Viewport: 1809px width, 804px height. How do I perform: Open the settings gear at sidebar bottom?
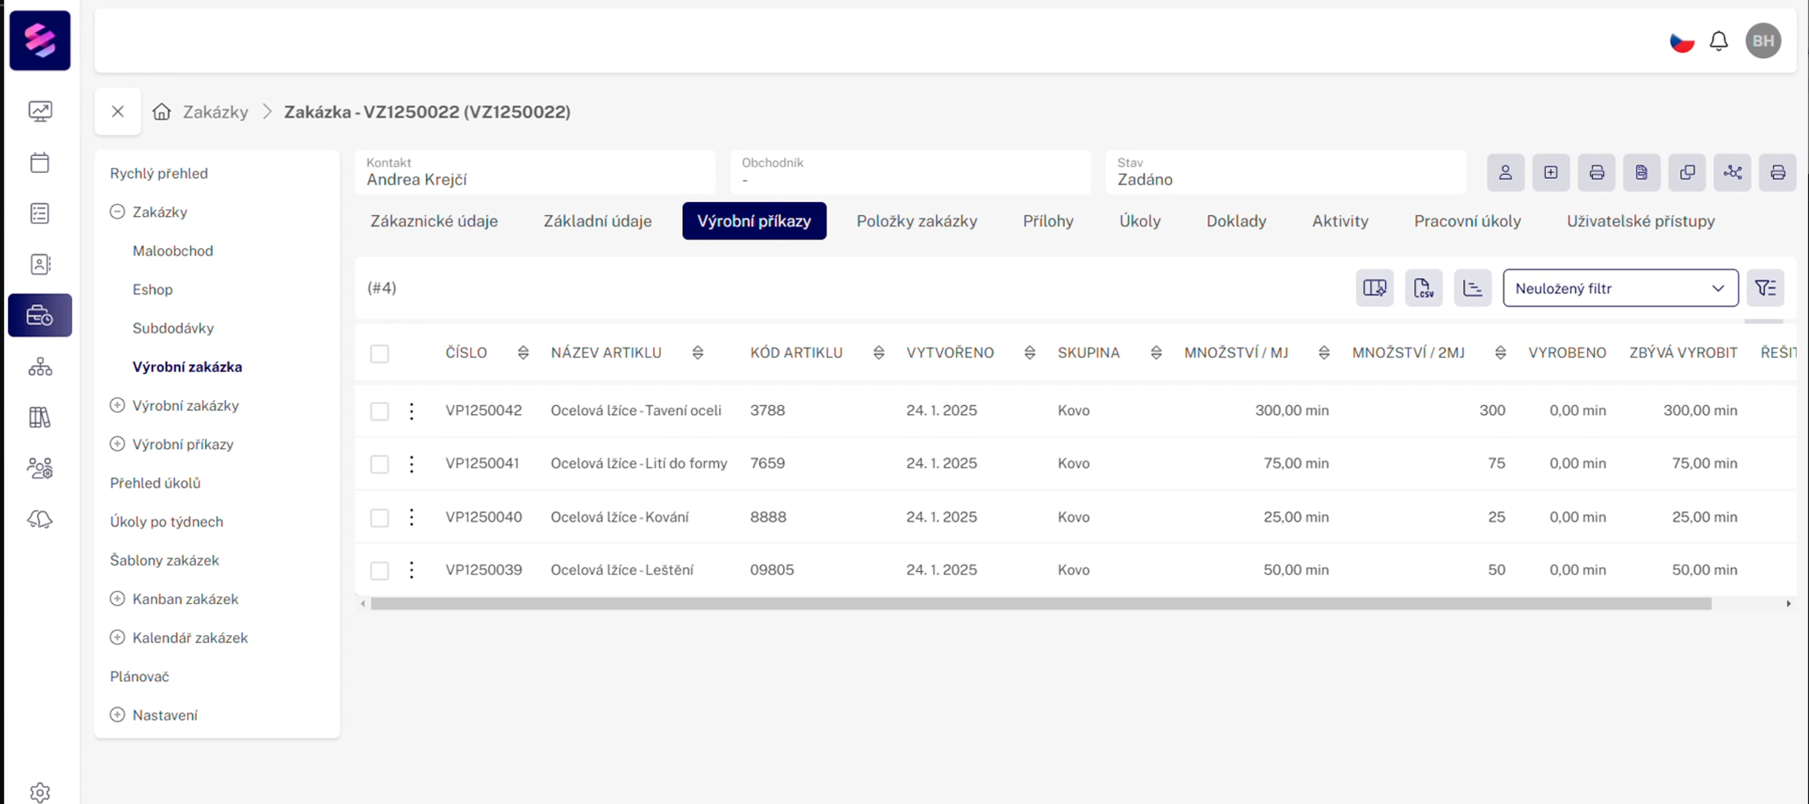point(40,792)
